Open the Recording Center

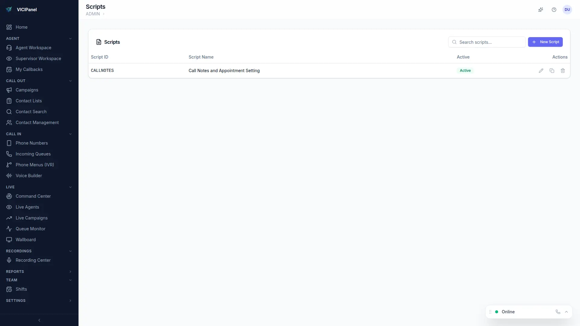33,260
